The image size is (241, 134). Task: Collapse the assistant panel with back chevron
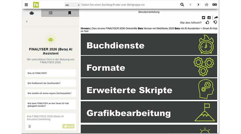click(x=27, y=21)
